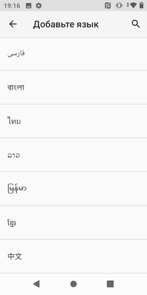
Task: Tap the Android back navigation triangle
Action: pyautogui.click(x=36, y=284)
